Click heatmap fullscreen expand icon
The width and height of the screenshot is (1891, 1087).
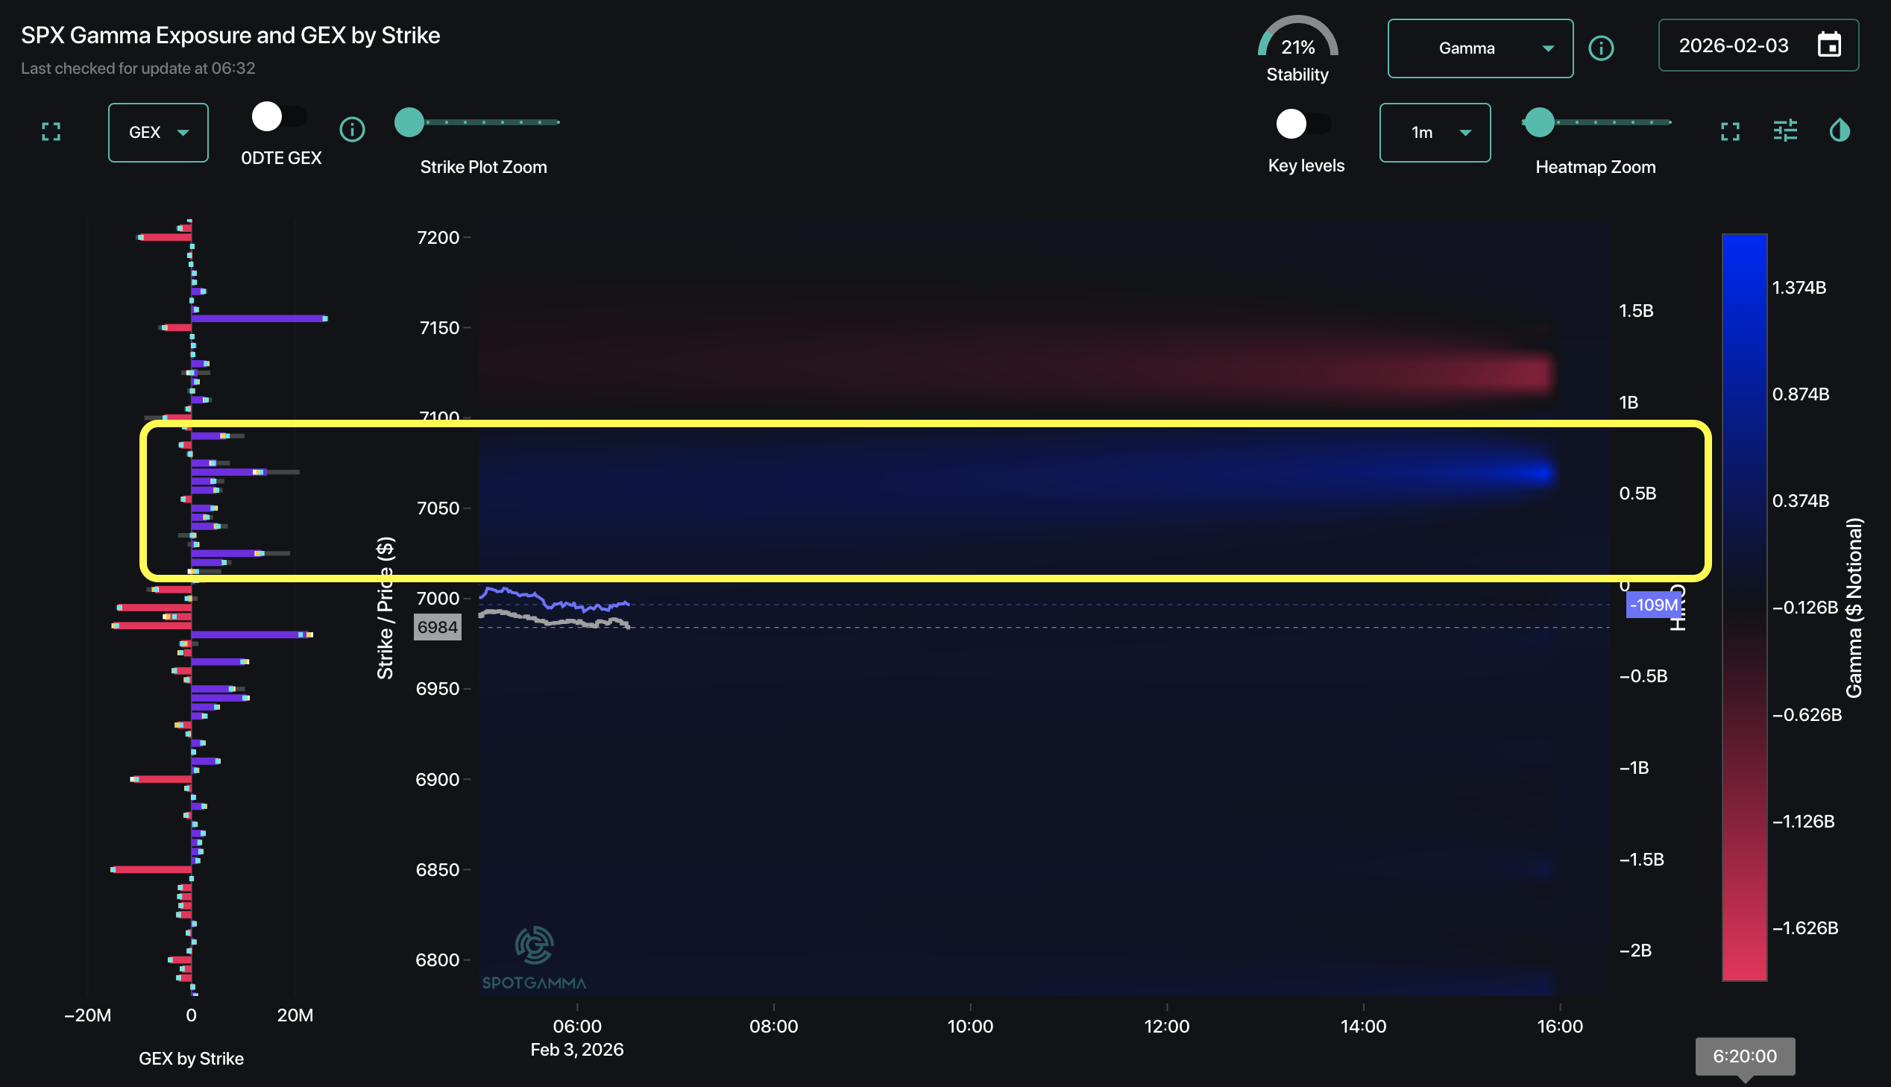[1730, 132]
